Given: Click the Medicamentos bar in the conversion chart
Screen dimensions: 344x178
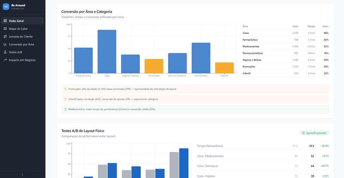Looking at the screenshot, I should [83, 60].
